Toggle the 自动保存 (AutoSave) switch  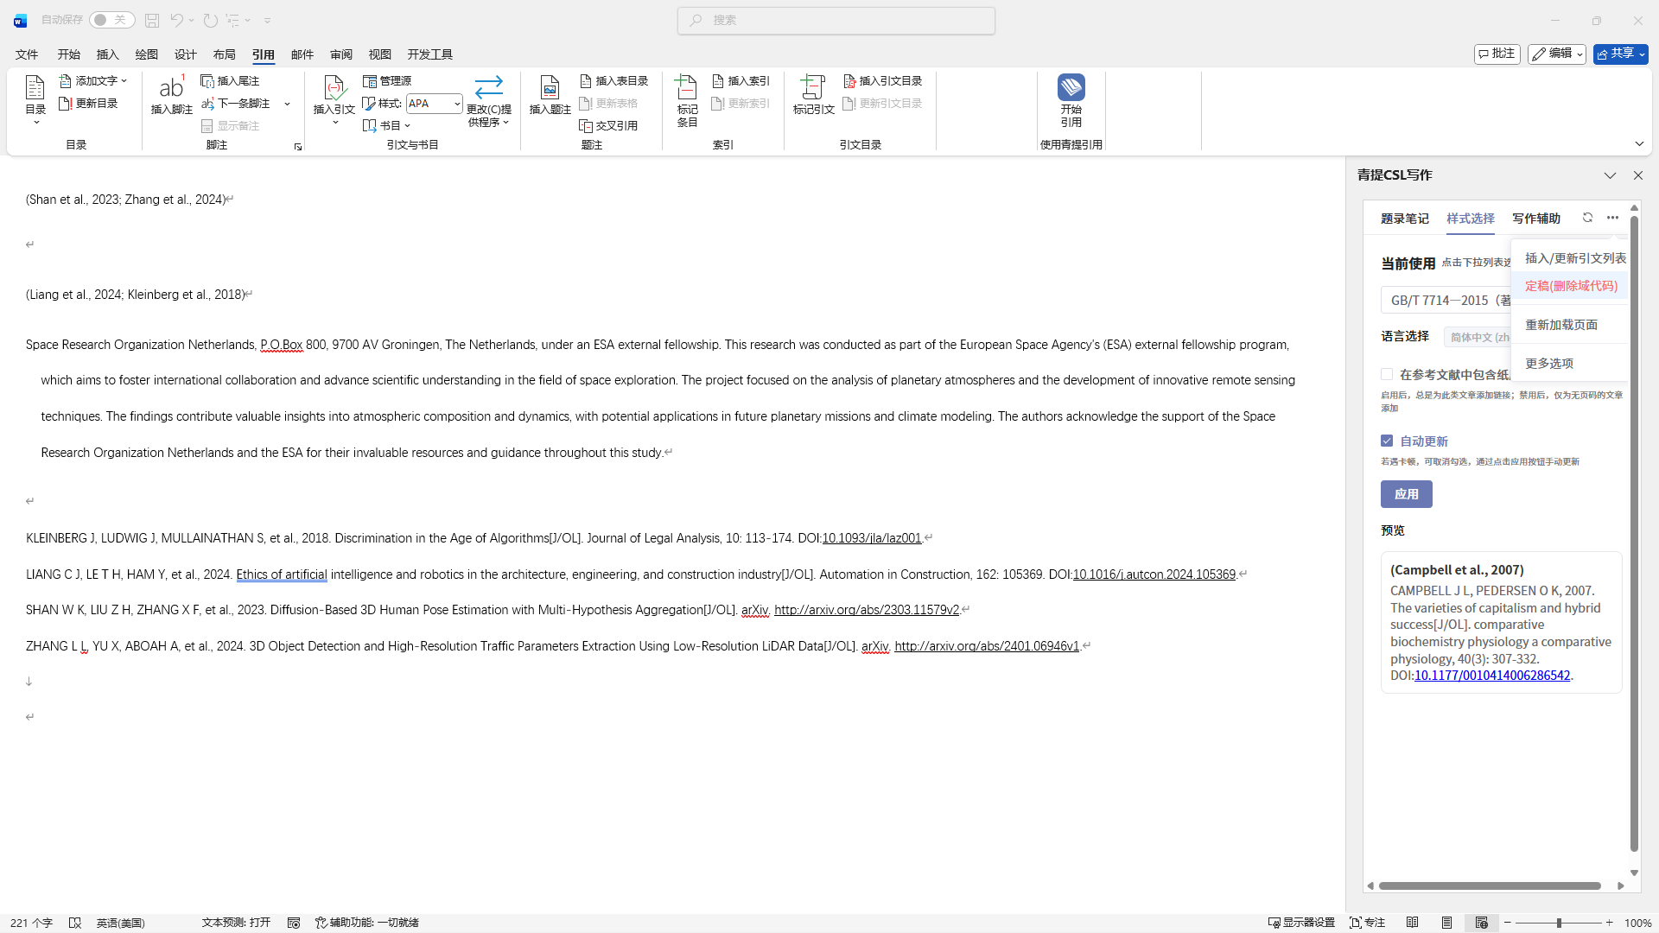click(x=112, y=20)
